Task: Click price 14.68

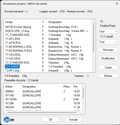Action: pyautogui.click(x=77, y=95)
